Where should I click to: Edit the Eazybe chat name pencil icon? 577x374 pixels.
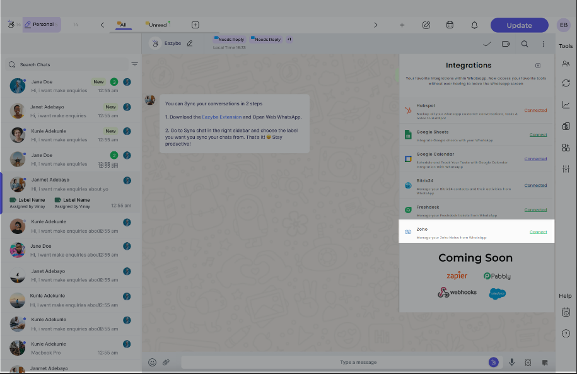click(x=190, y=43)
